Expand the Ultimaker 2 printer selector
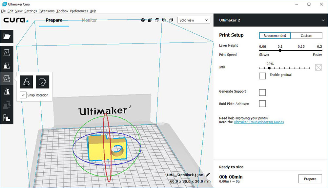Viewport: 328px width, 188px height. pos(323,20)
